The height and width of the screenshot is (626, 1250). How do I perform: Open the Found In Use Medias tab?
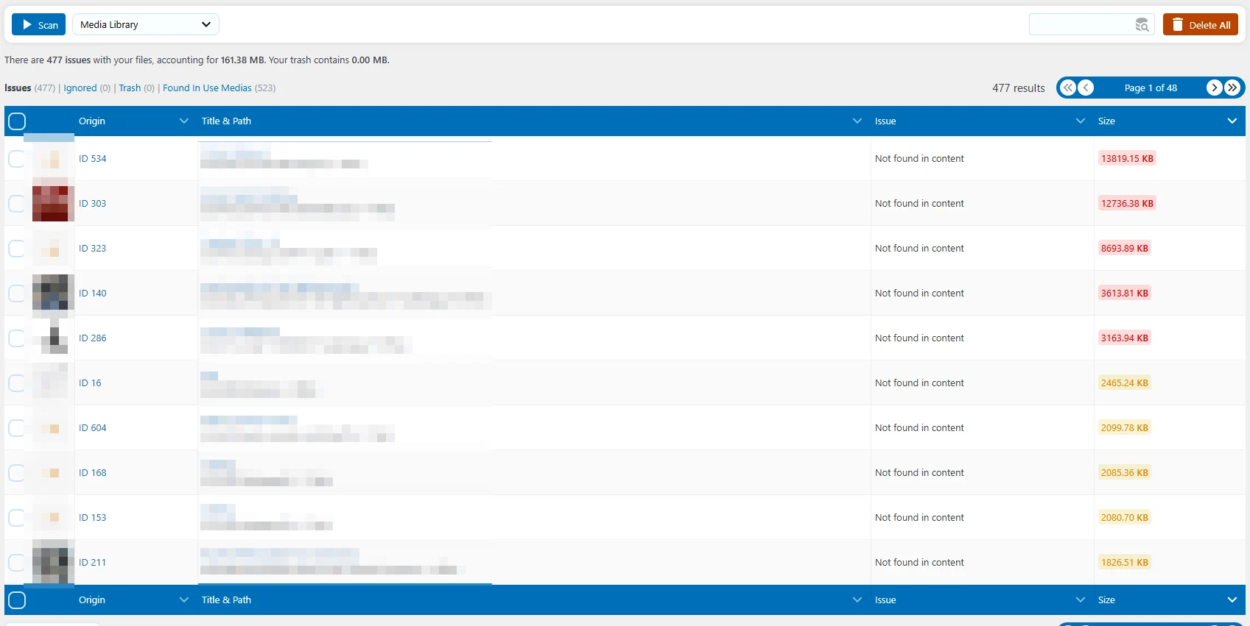(x=207, y=88)
